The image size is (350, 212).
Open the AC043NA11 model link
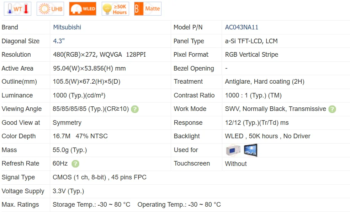point(242,27)
